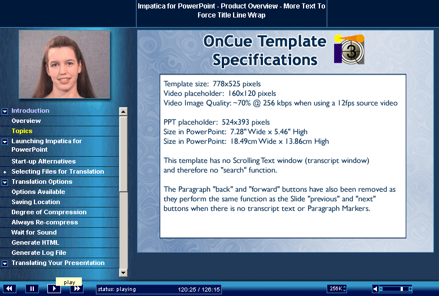
Task: Click the bullet beside Selecting Files for Translation
Action: point(5,172)
